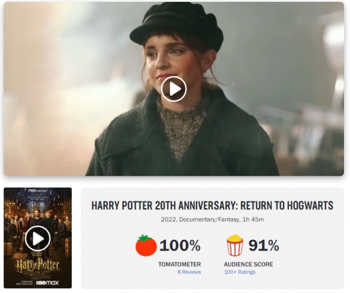
Task: Open the 100+ Ratings link
Action: click(240, 272)
